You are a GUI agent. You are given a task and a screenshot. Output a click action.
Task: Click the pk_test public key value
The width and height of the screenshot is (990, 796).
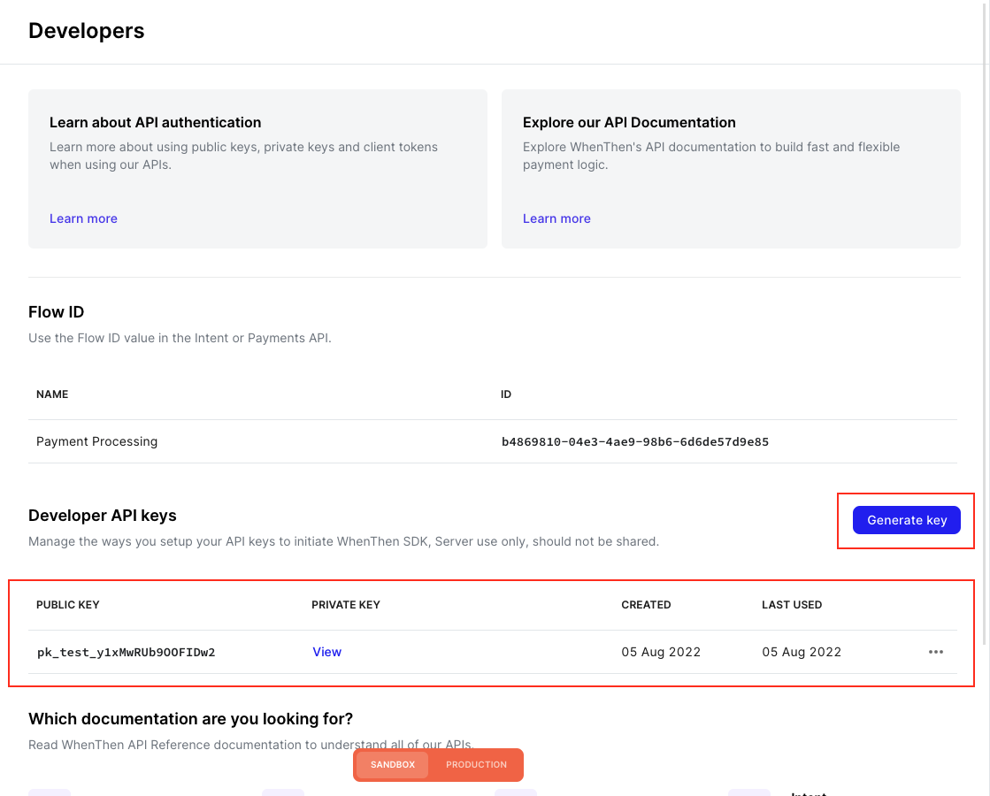pos(126,653)
